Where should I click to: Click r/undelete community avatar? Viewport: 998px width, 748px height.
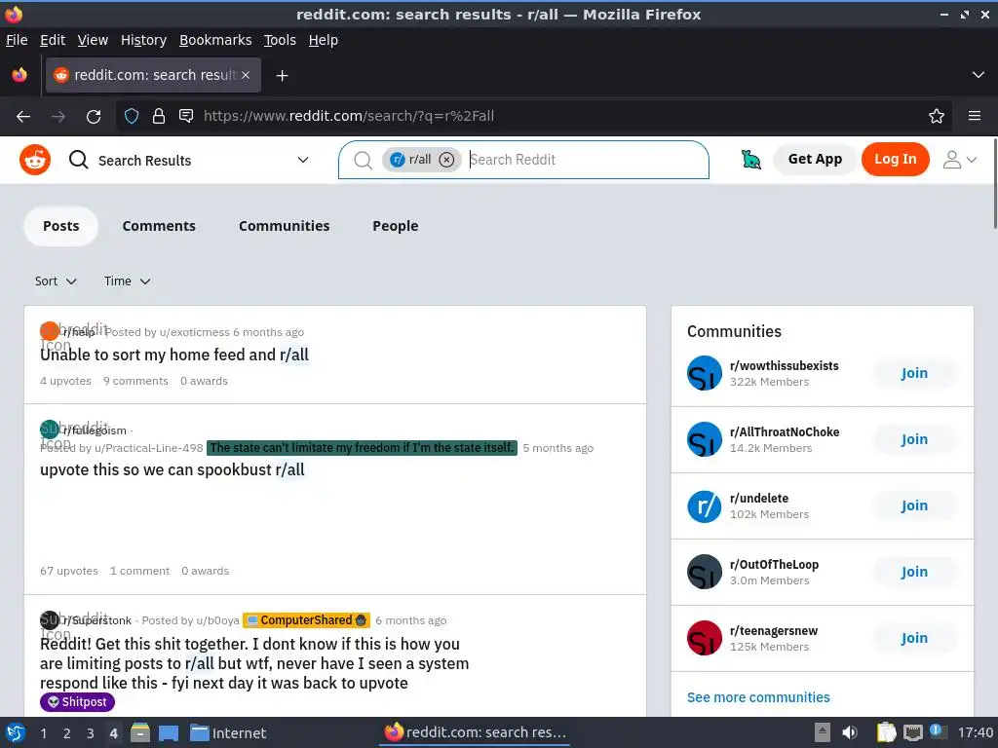click(705, 505)
